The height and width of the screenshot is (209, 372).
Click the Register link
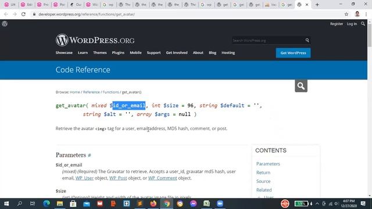[x=337, y=24]
